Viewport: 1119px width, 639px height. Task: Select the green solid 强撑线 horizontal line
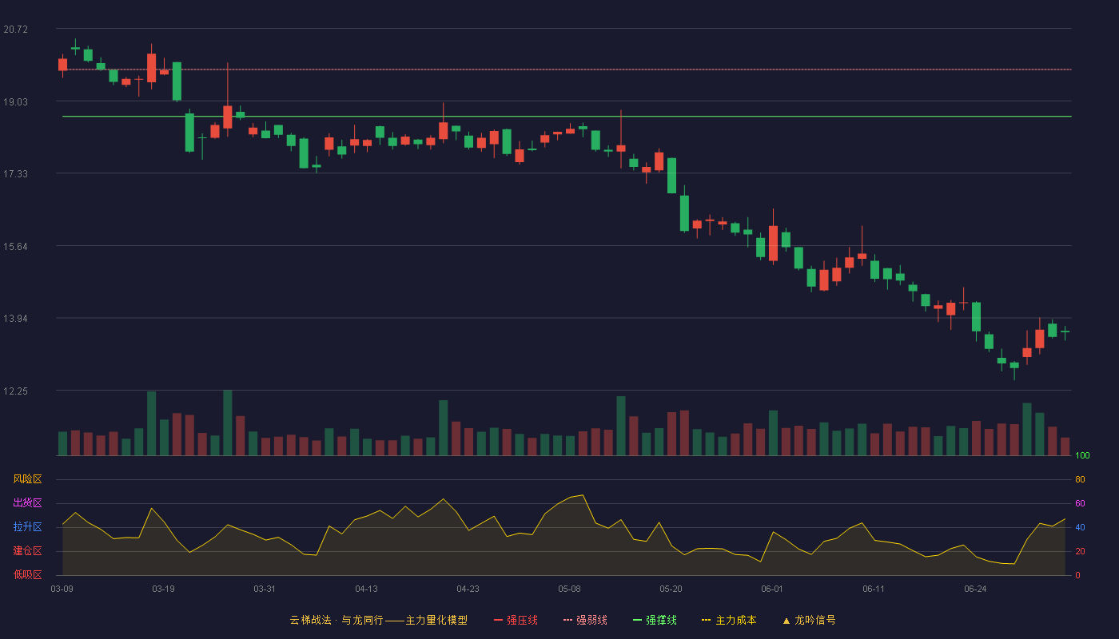567,117
